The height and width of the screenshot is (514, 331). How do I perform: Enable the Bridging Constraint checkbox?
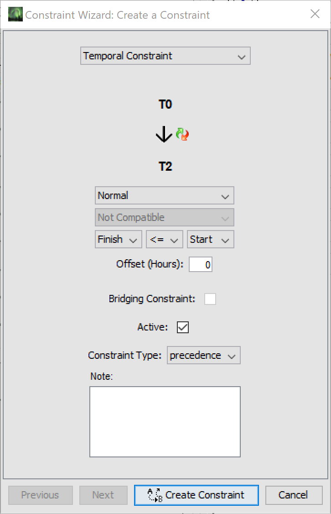click(x=210, y=299)
